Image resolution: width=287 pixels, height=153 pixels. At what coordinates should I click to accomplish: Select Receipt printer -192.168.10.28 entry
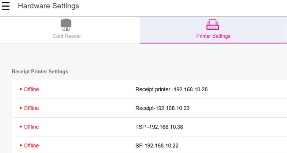click(171, 89)
